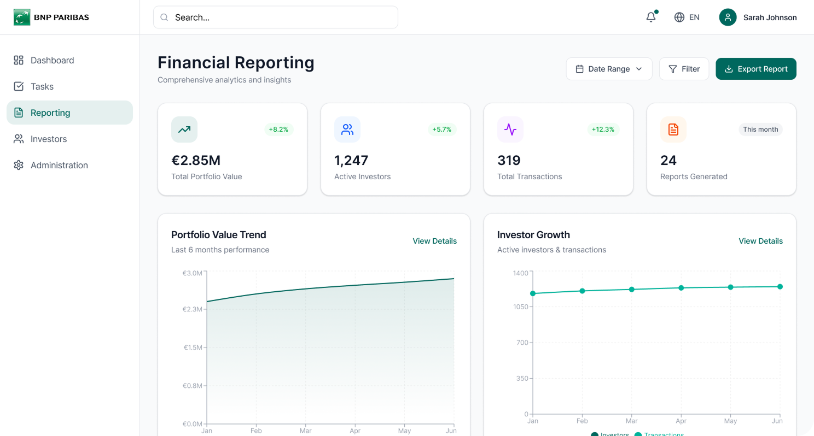Toggle the Investors legend item
Viewport: 814px width, 436px height.
click(609, 434)
